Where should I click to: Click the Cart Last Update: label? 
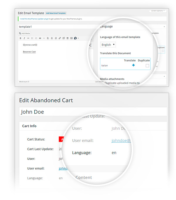coord(40,149)
